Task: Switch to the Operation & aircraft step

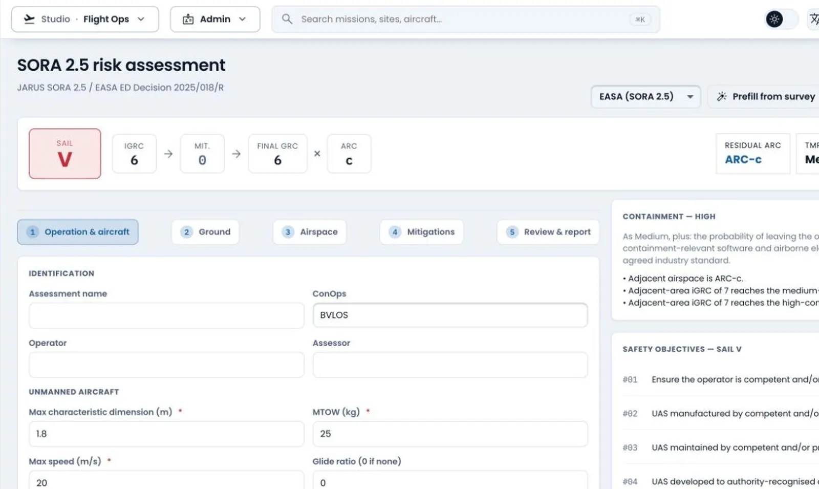Action: 78,232
